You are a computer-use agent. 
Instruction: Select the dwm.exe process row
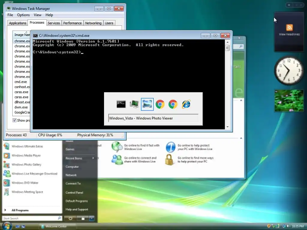pyautogui.click(x=21, y=107)
